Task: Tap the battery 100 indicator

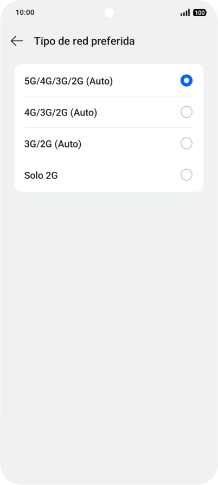Action: (200, 12)
